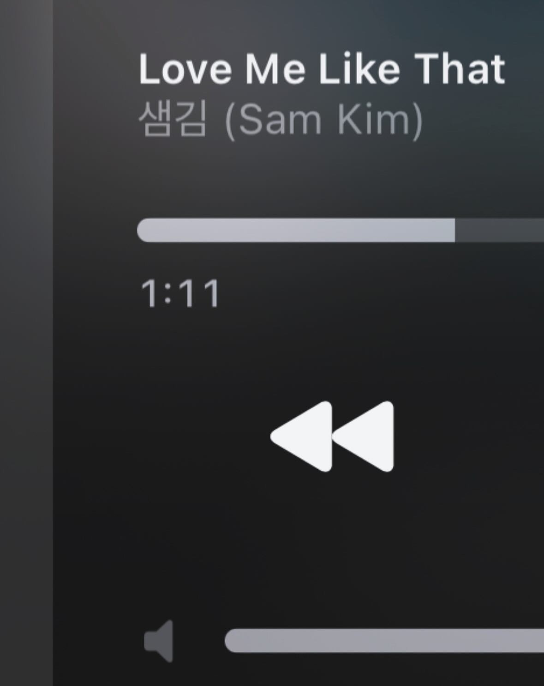The image size is (544, 686).
Task: Click the "(Sam Kim)" romanized name
Action: coord(323,120)
